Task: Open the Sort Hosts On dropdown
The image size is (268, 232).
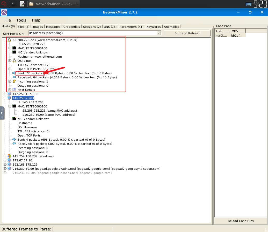Action: 159,33
